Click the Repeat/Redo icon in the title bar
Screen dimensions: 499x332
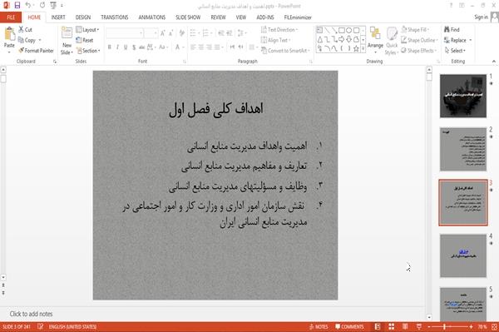coord(42,5)
